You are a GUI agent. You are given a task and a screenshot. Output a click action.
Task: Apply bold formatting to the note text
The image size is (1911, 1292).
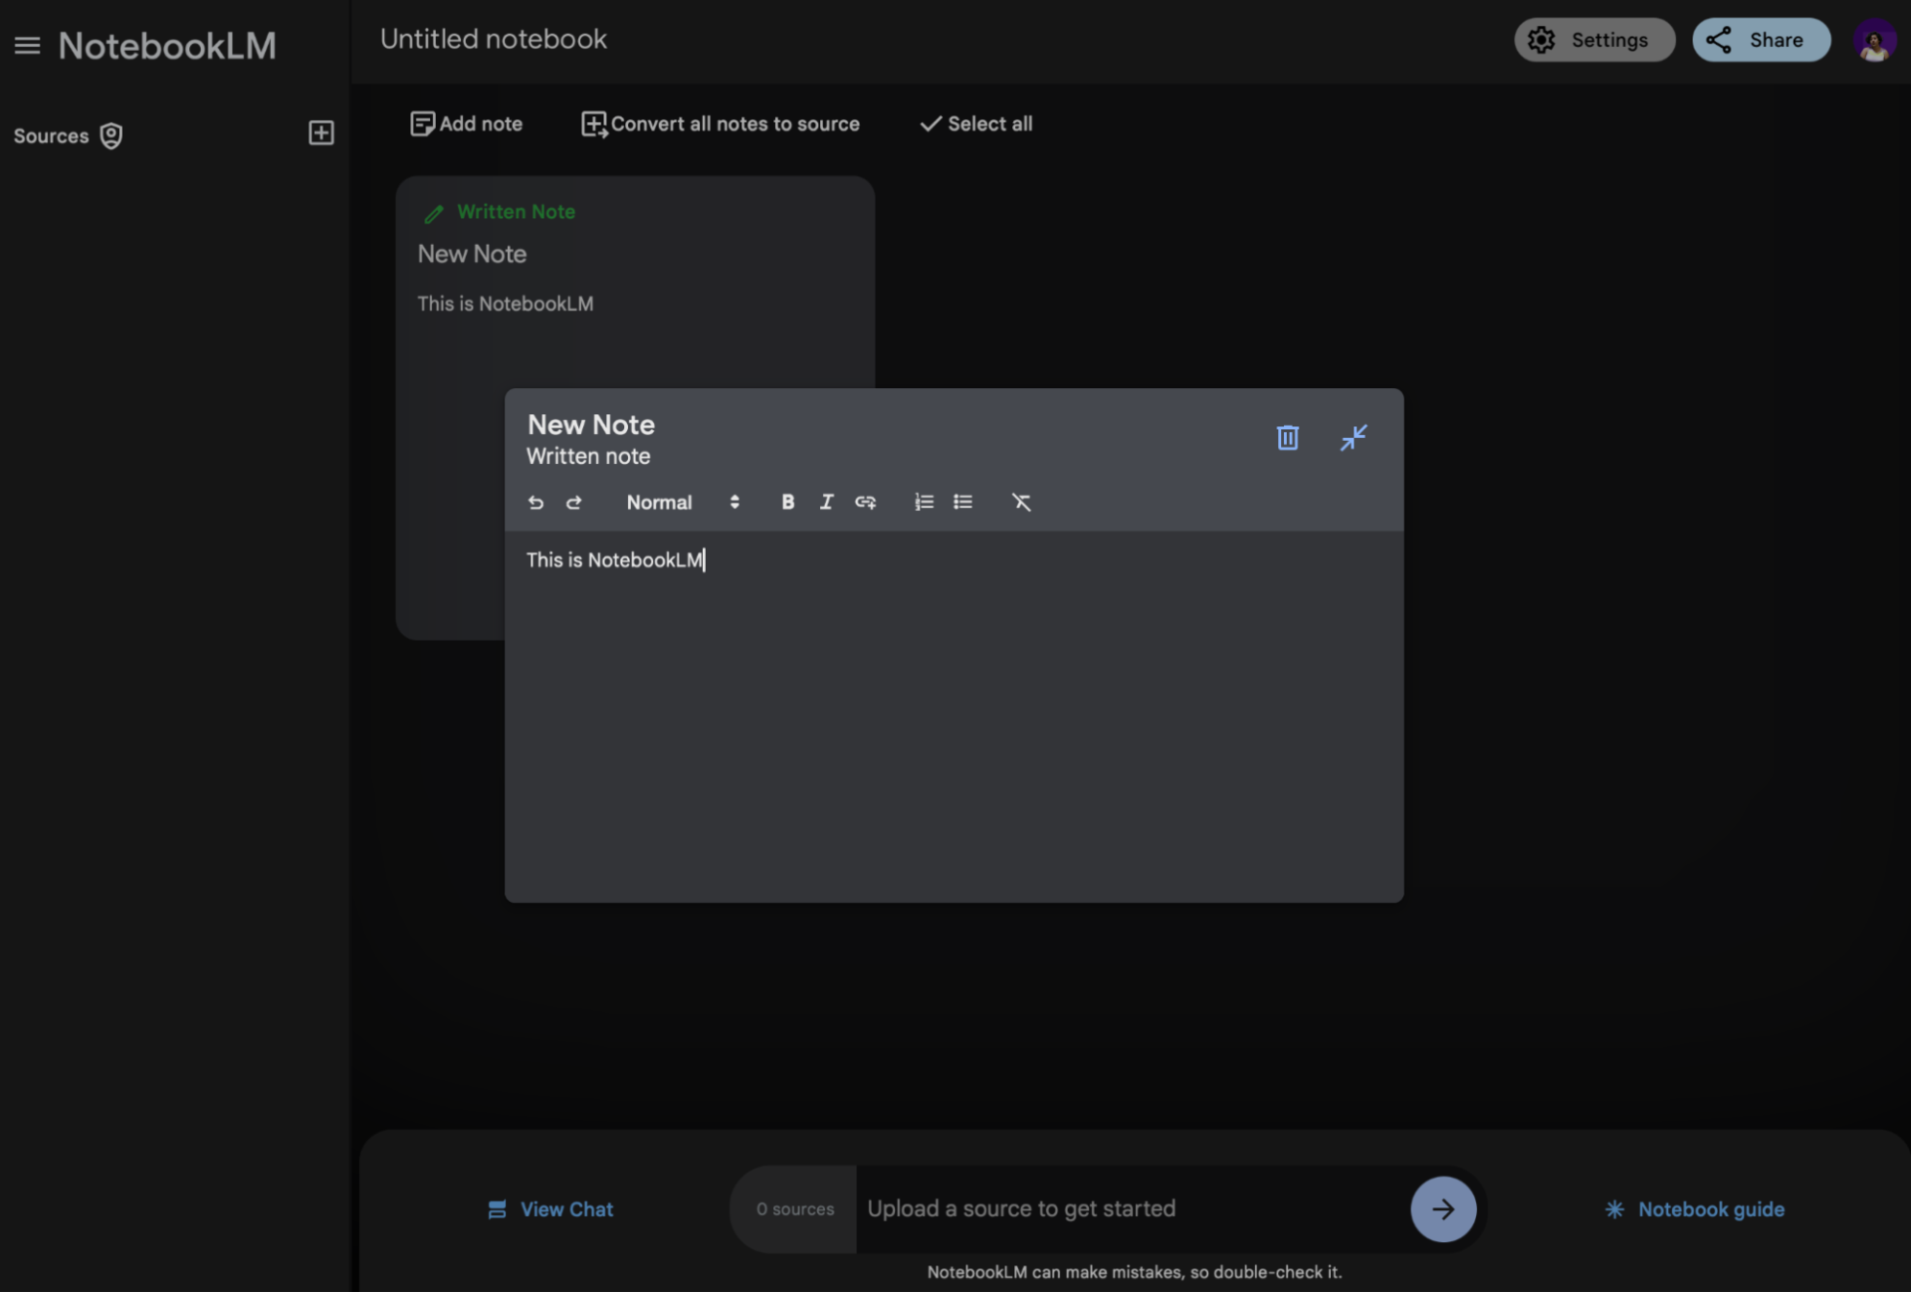pos(787,503)
